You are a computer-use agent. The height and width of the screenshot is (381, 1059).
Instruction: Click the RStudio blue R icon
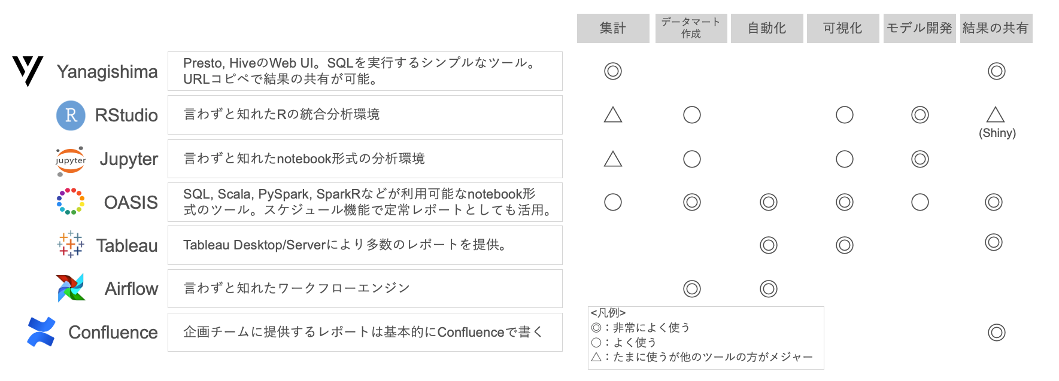71,115
